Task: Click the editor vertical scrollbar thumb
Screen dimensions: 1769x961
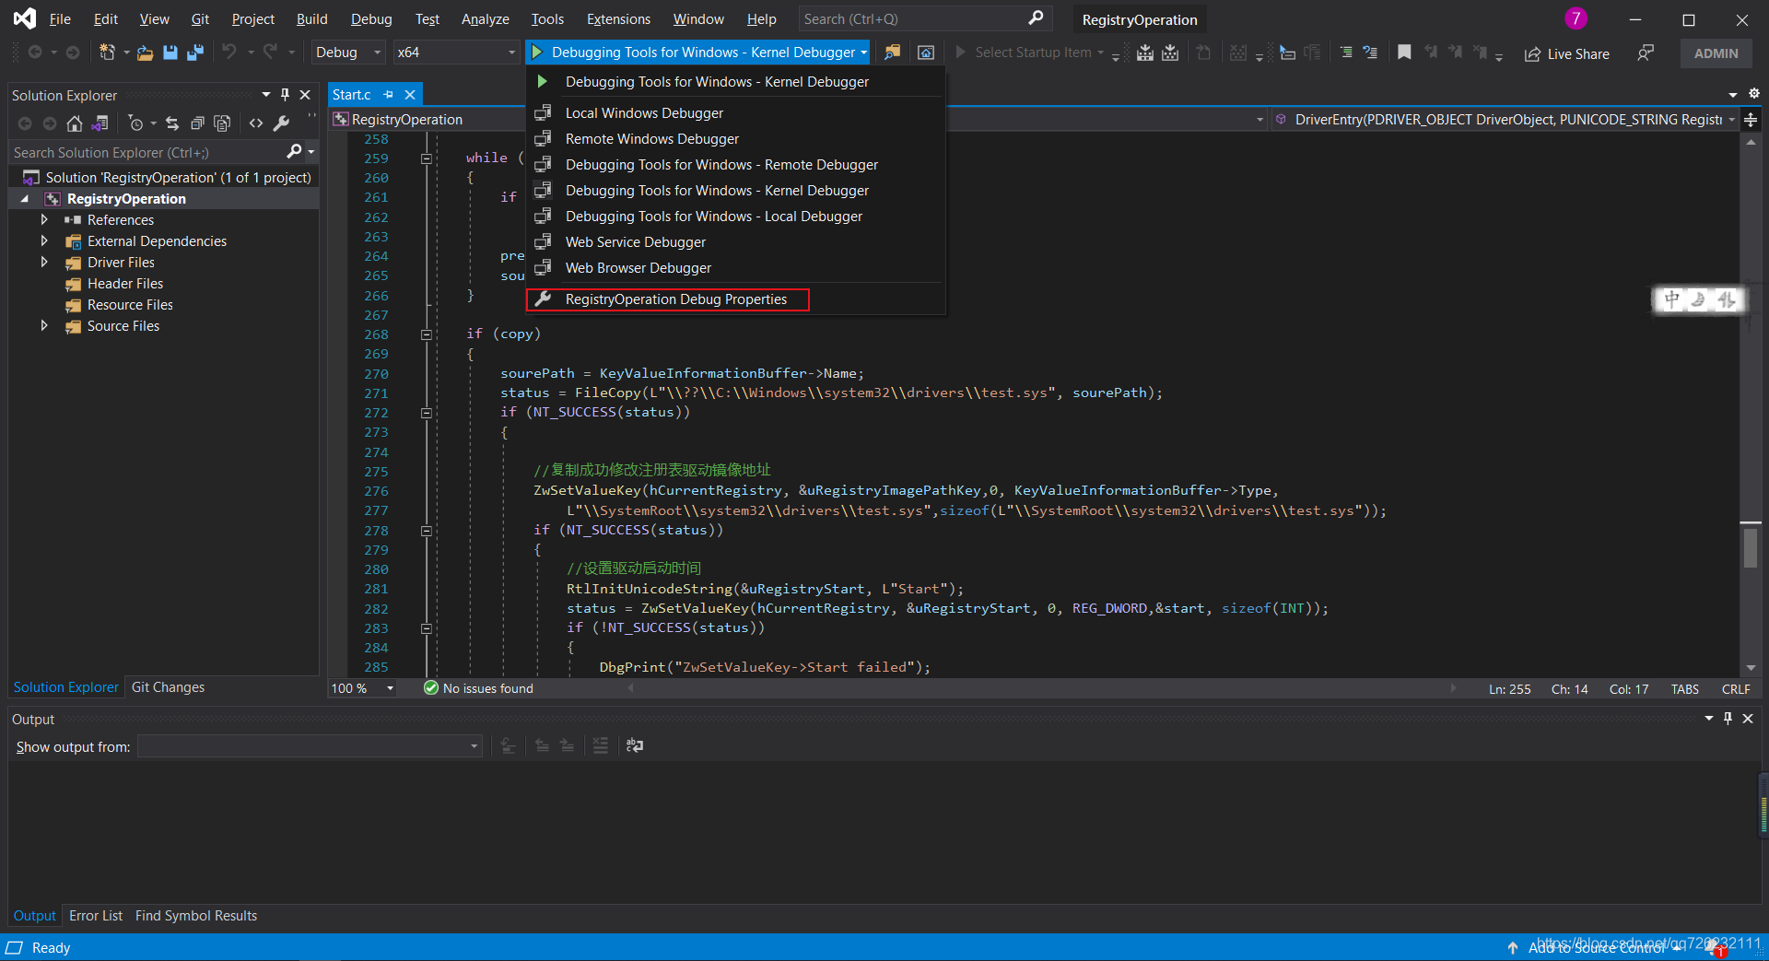Action: [1751, 546]
